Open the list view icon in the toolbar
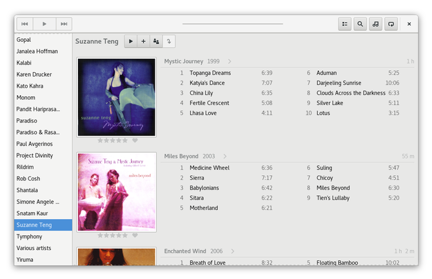The height and width of the screenshot is (279, 432). tap(345, 24)
